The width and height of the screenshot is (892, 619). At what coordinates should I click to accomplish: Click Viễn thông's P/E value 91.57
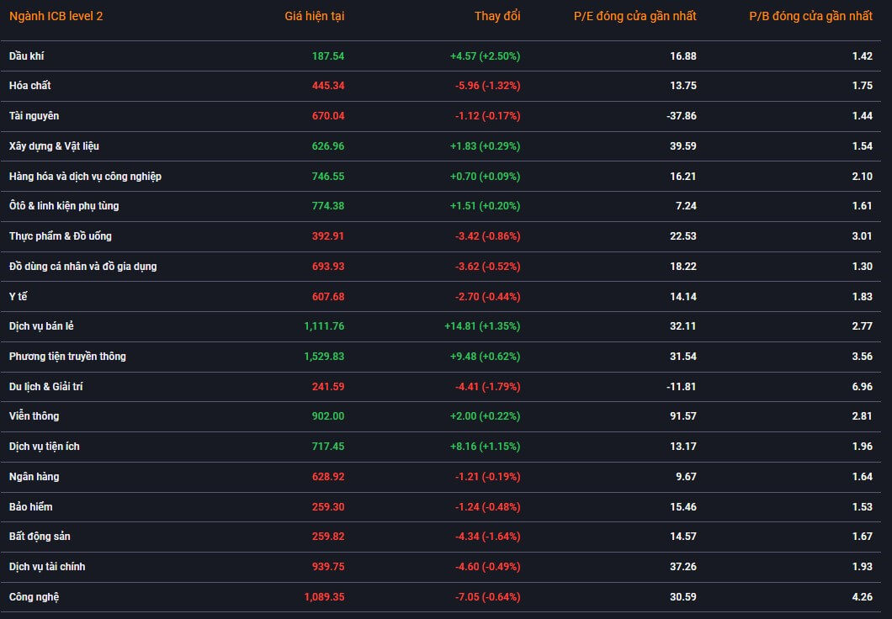click(682, 416)
